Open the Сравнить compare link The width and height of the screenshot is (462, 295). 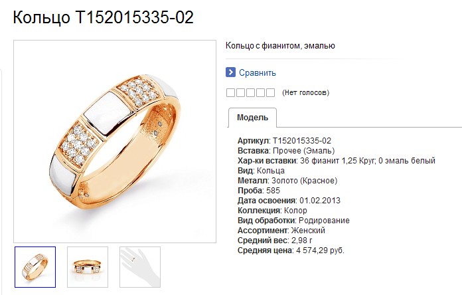tap(258, 72)
